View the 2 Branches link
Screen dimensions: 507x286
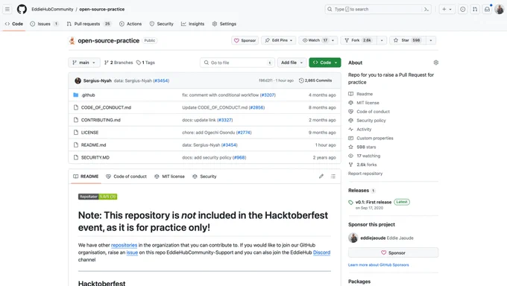click(x=119, y=63)
